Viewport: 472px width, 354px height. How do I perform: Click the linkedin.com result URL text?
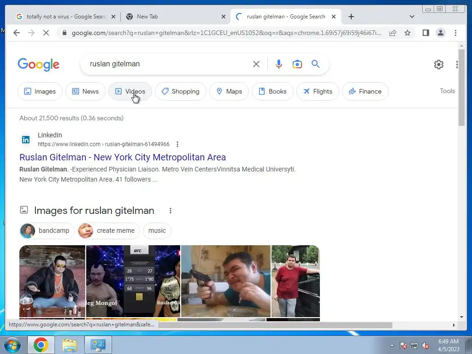(104, 144)
